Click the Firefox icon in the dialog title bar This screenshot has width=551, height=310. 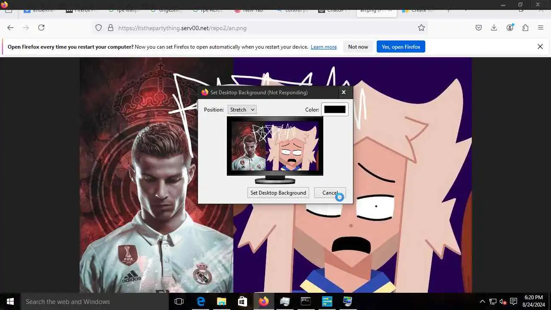(x=205, y=92)
